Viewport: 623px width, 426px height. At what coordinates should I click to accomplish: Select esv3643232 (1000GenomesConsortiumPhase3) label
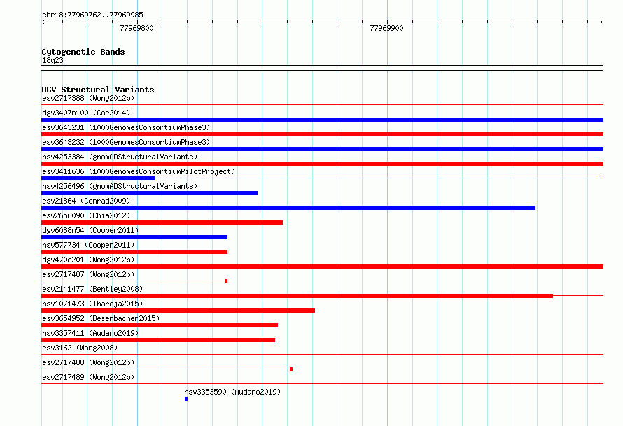126,142
